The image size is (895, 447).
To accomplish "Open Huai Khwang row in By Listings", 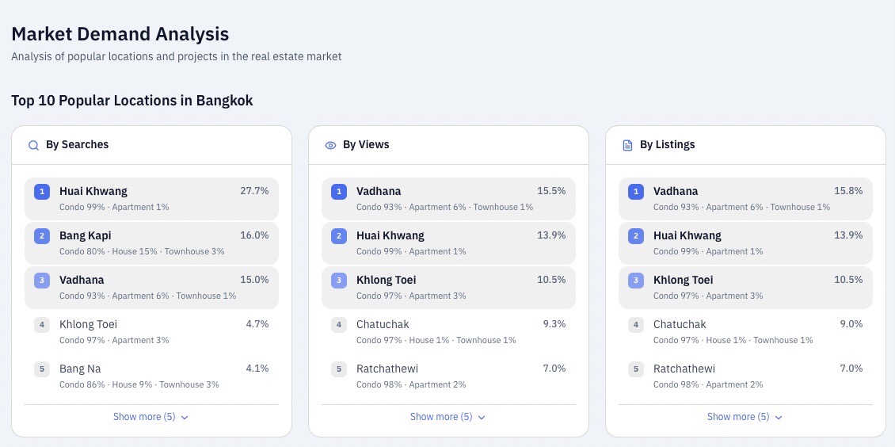I will click(x=745, y=243).
